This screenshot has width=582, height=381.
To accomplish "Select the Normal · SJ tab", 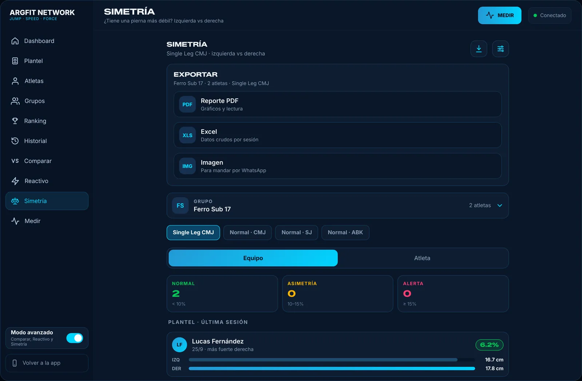I will (297, 232).
